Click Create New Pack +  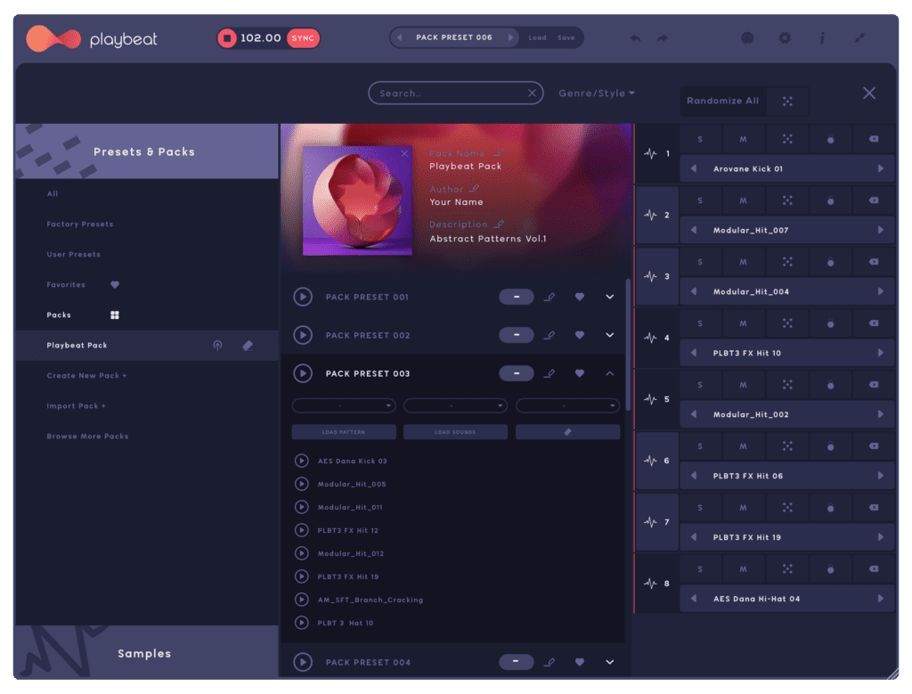[x=86, y=376]
